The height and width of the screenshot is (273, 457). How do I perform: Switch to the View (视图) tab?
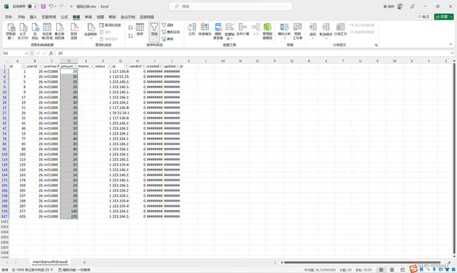(100, 17)
